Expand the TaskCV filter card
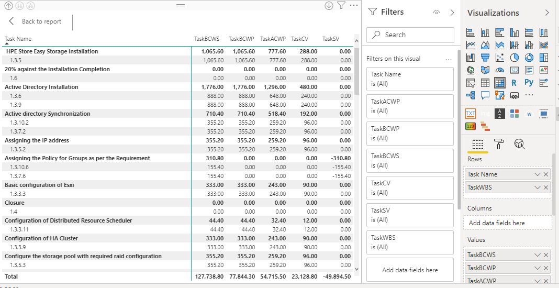Viewport: 559px width, 288px height. tap(410, 187)
